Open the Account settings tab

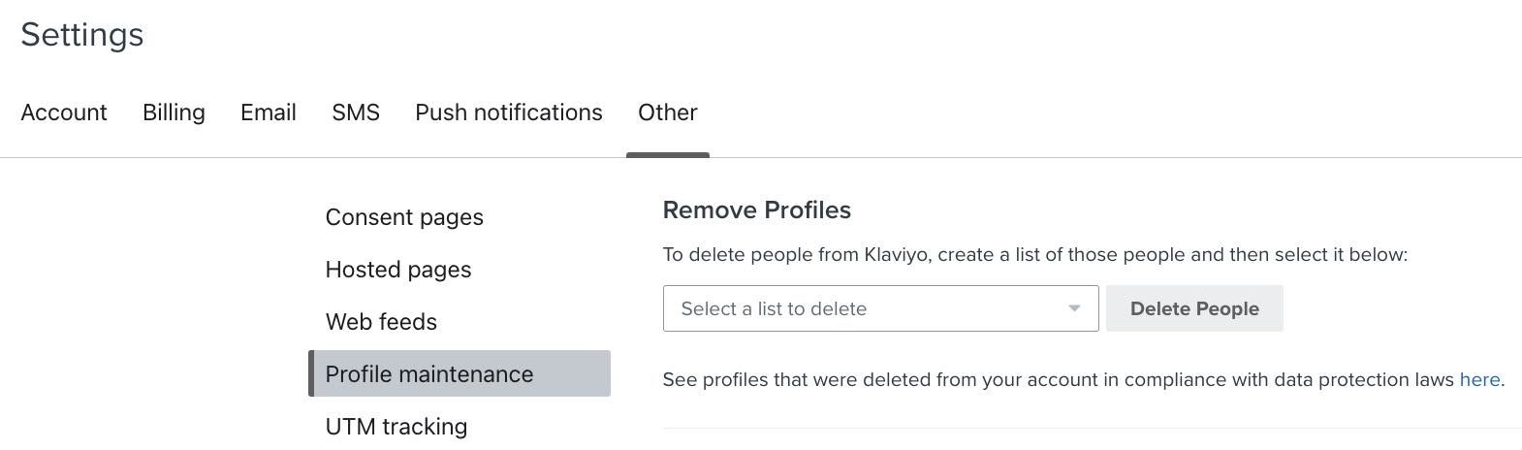[x=64, y=112]
